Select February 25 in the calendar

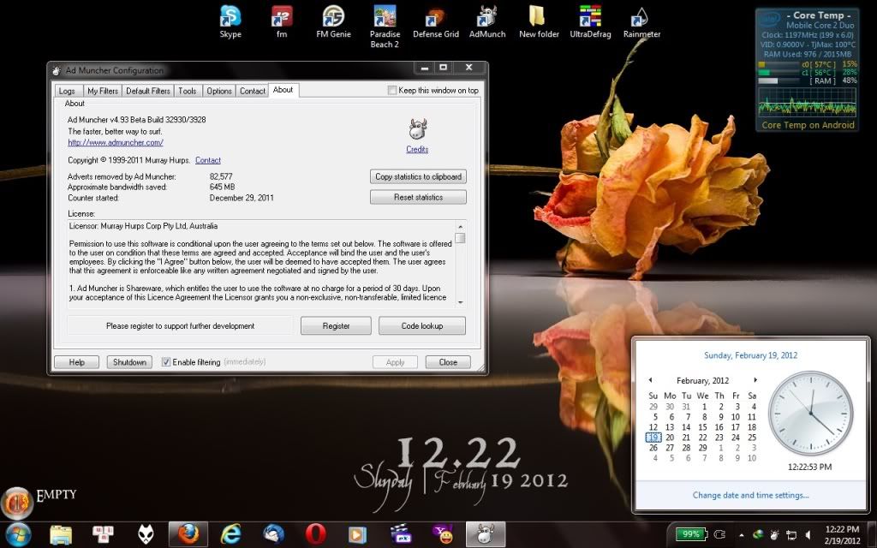tap(752, 438)
